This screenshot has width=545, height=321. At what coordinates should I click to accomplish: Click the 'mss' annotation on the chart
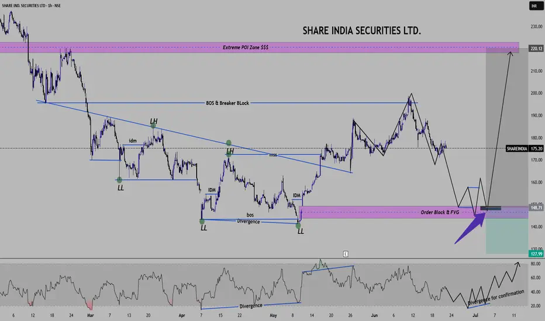273,155
